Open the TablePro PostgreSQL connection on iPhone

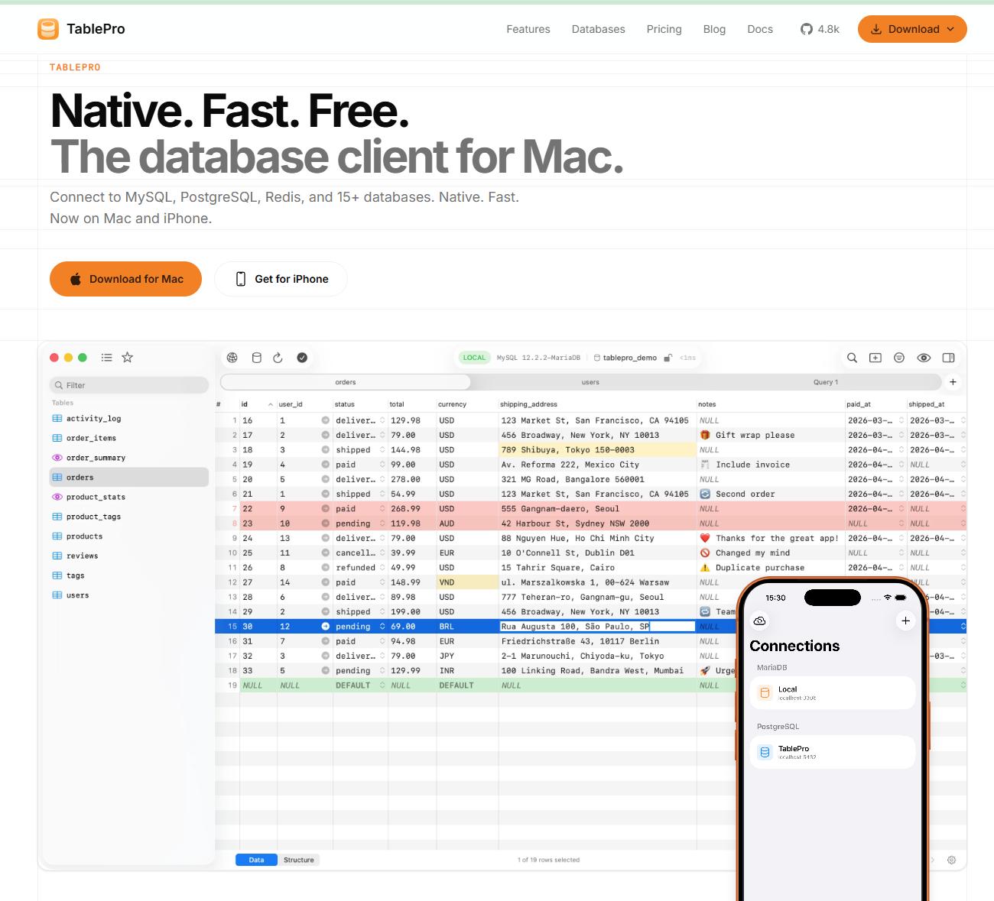coord(832,753)
